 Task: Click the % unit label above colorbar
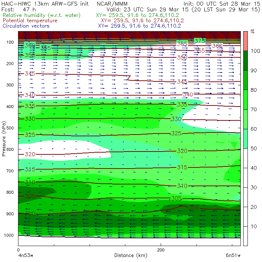click(252, 32)
